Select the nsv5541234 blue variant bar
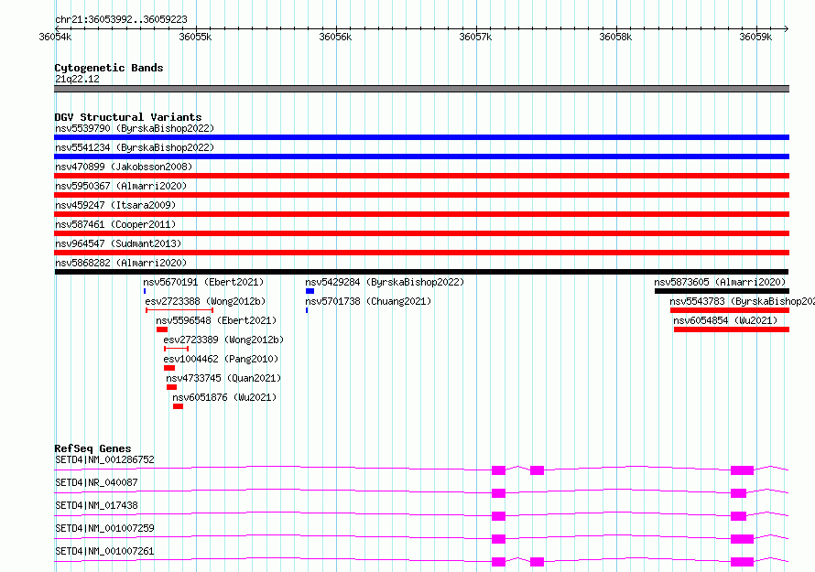Image resolution: width=815 pixels, height=572 pixels. (421, 156)
